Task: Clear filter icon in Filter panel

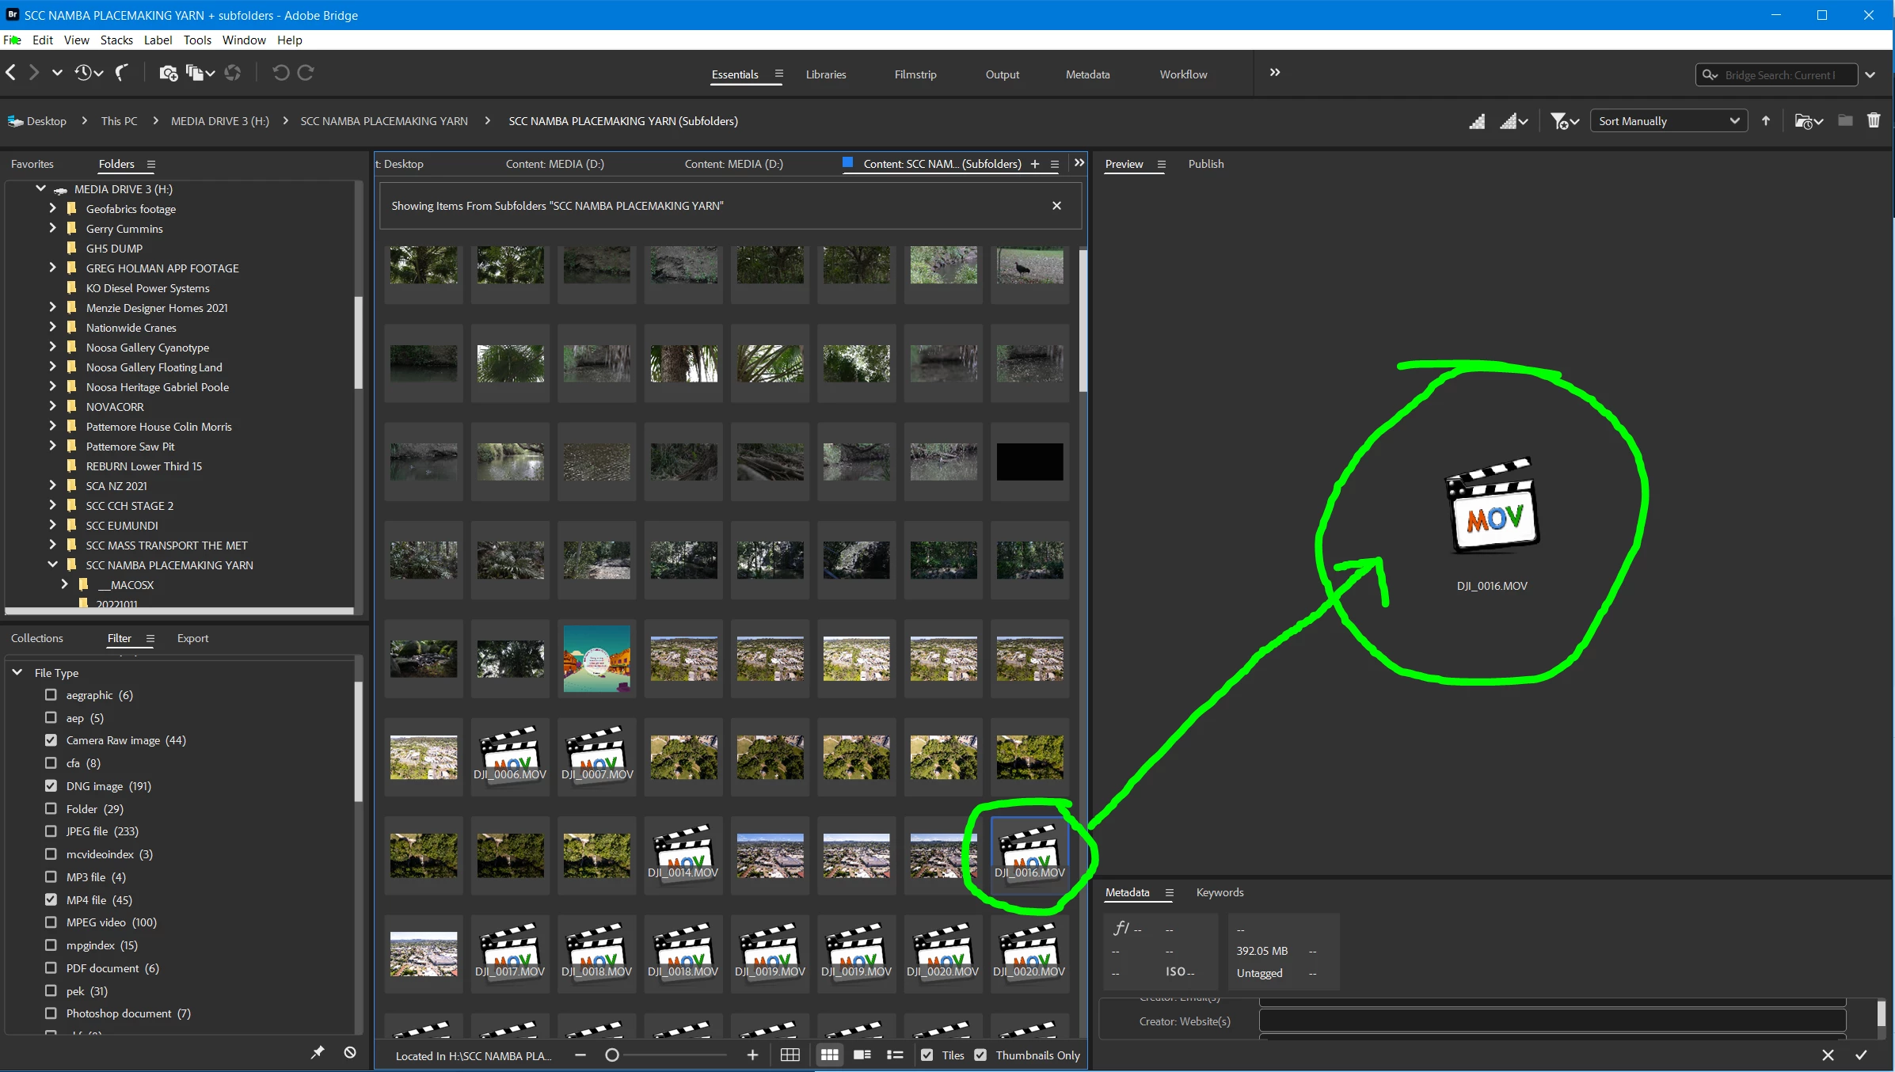Action: [x=350, y=1052]
